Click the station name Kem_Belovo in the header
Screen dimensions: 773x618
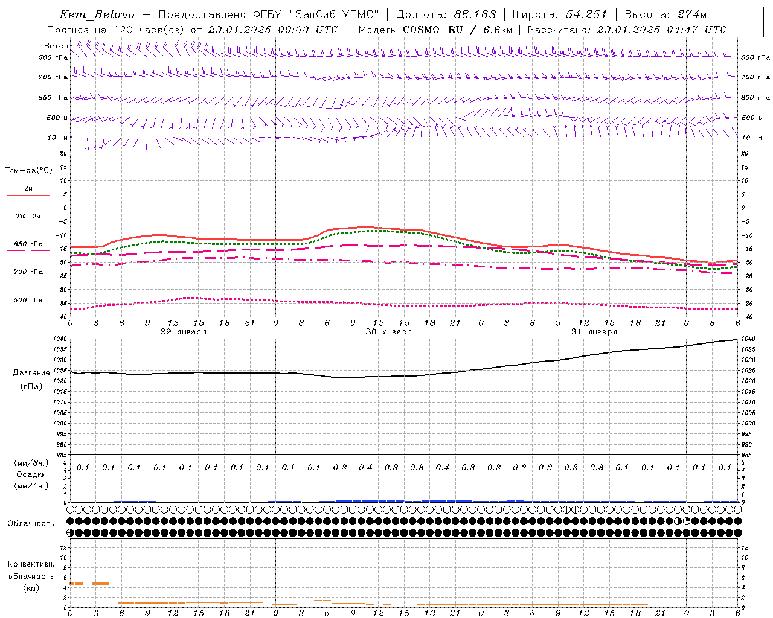pos(97,14)
